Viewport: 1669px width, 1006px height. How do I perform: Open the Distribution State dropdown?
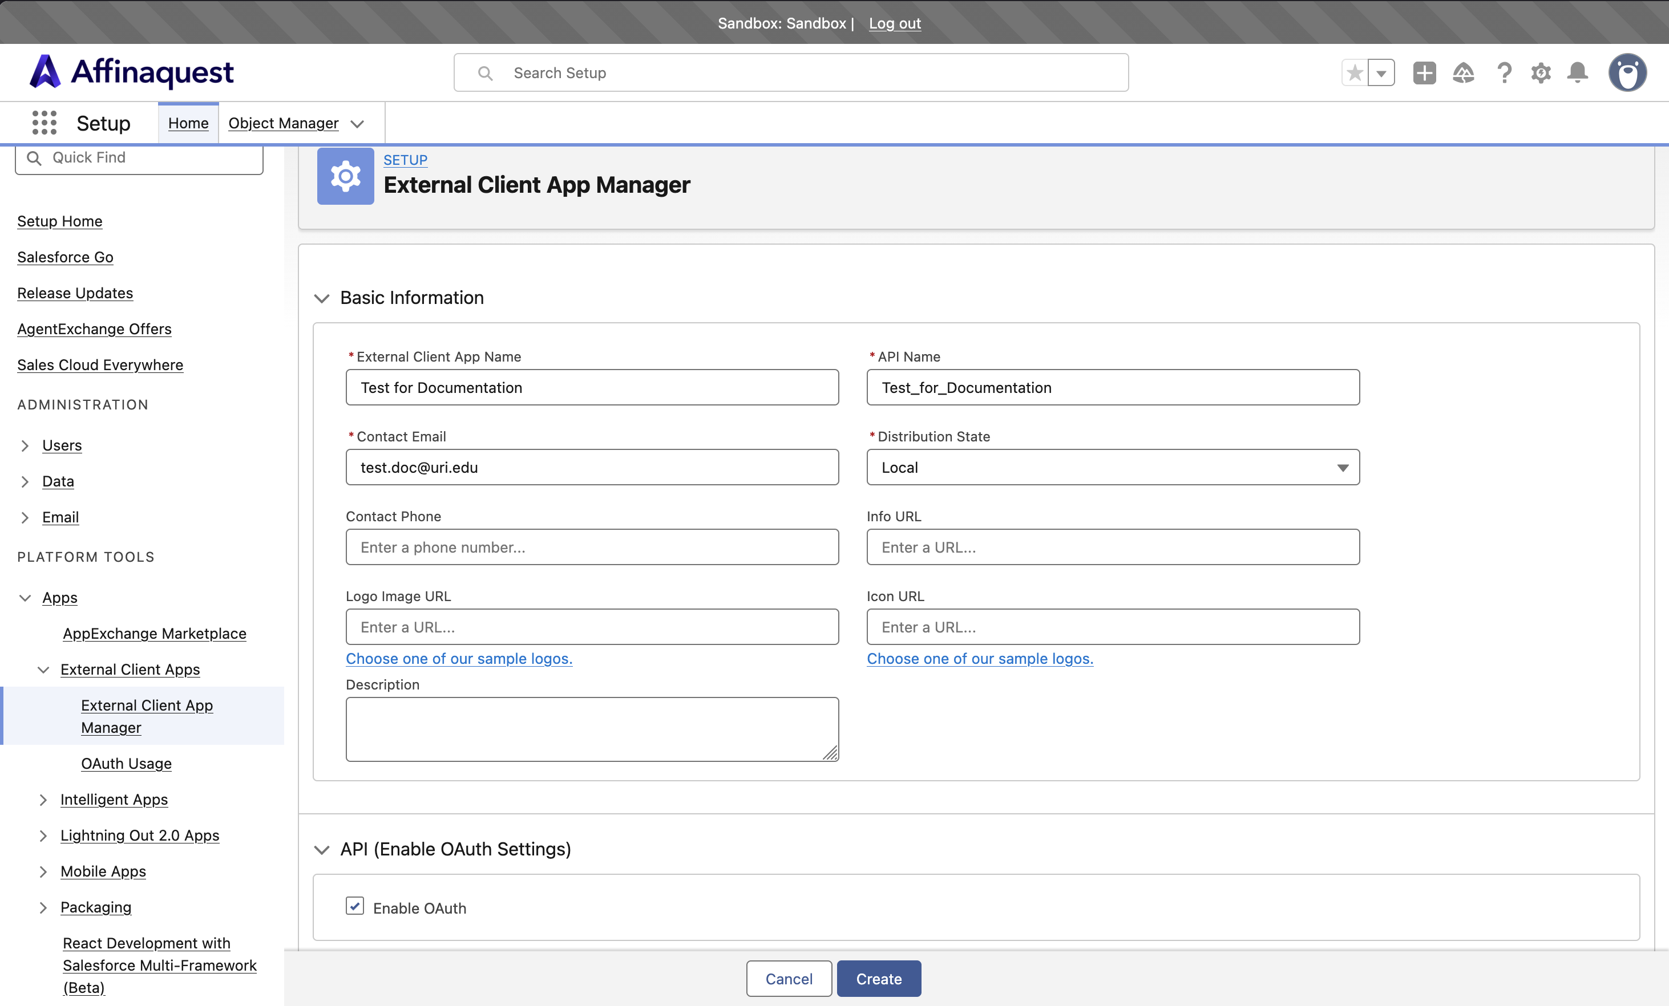click(x=1113, y=467)
